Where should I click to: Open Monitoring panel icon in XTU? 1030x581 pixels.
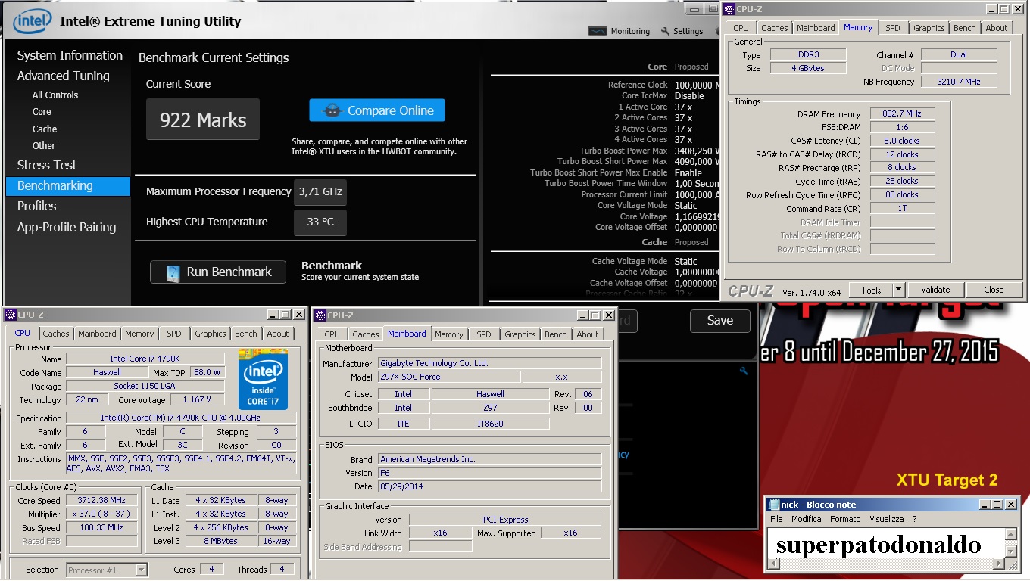(x=598, y=31)
